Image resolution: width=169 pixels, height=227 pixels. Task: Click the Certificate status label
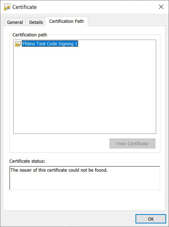(27, 161)
